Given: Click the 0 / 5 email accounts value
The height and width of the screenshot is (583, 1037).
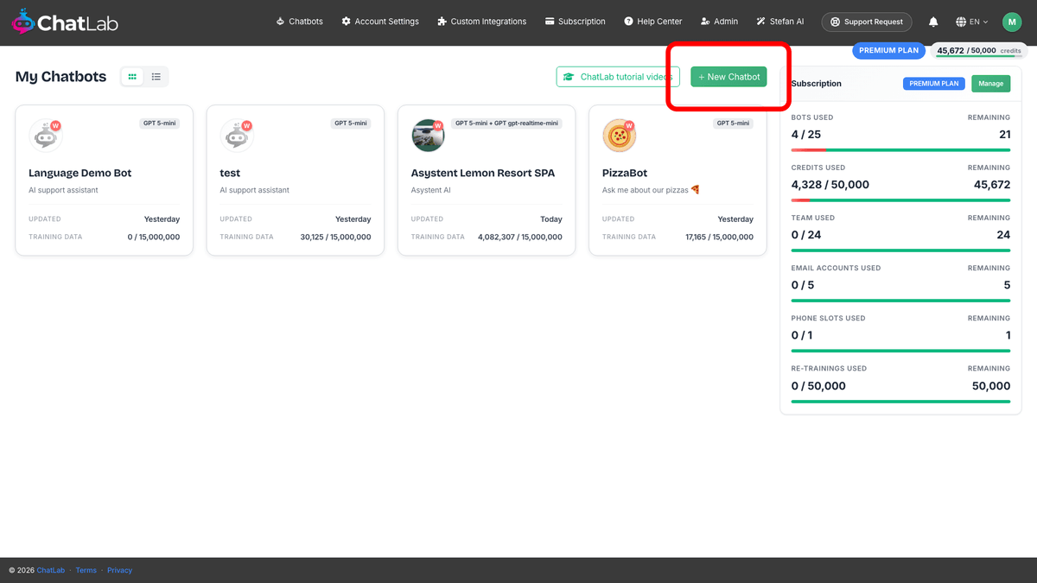Looking at the screenshot, I should coord(803,285).
